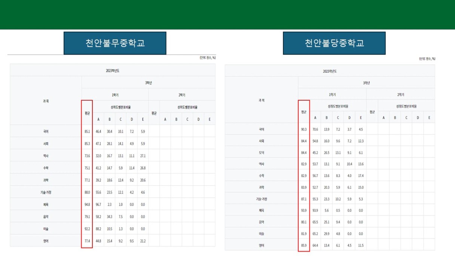Select 체육 평균 column value 93.9 in 천안불당중학교 table
This screenshot has height=256, width=455.
304,211
